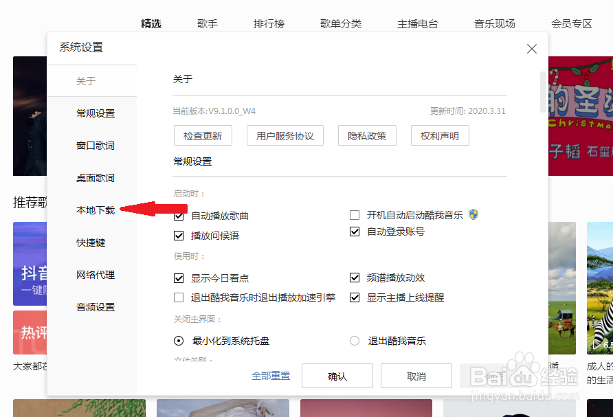Toggle 显示今日看点 checkbox
The image size is (613, 417).
coord(179,278)
